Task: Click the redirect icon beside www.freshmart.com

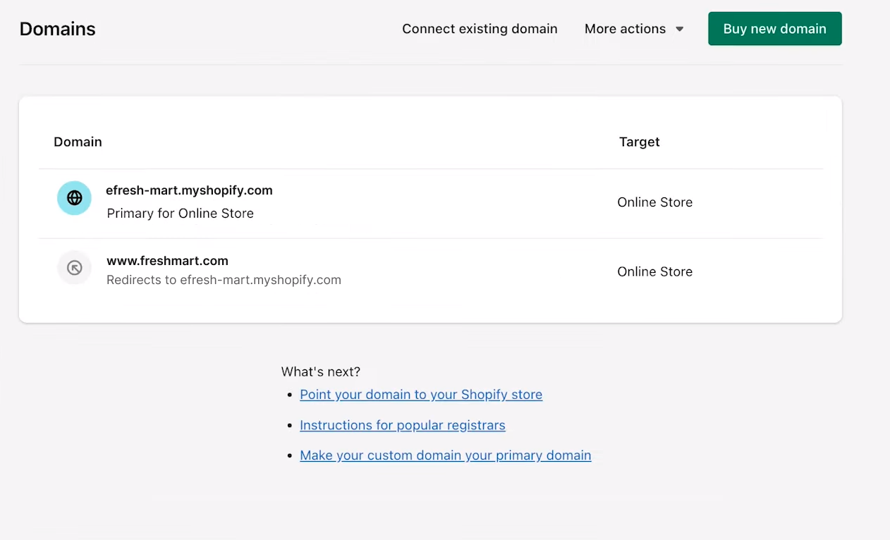Action: point(74,268)
